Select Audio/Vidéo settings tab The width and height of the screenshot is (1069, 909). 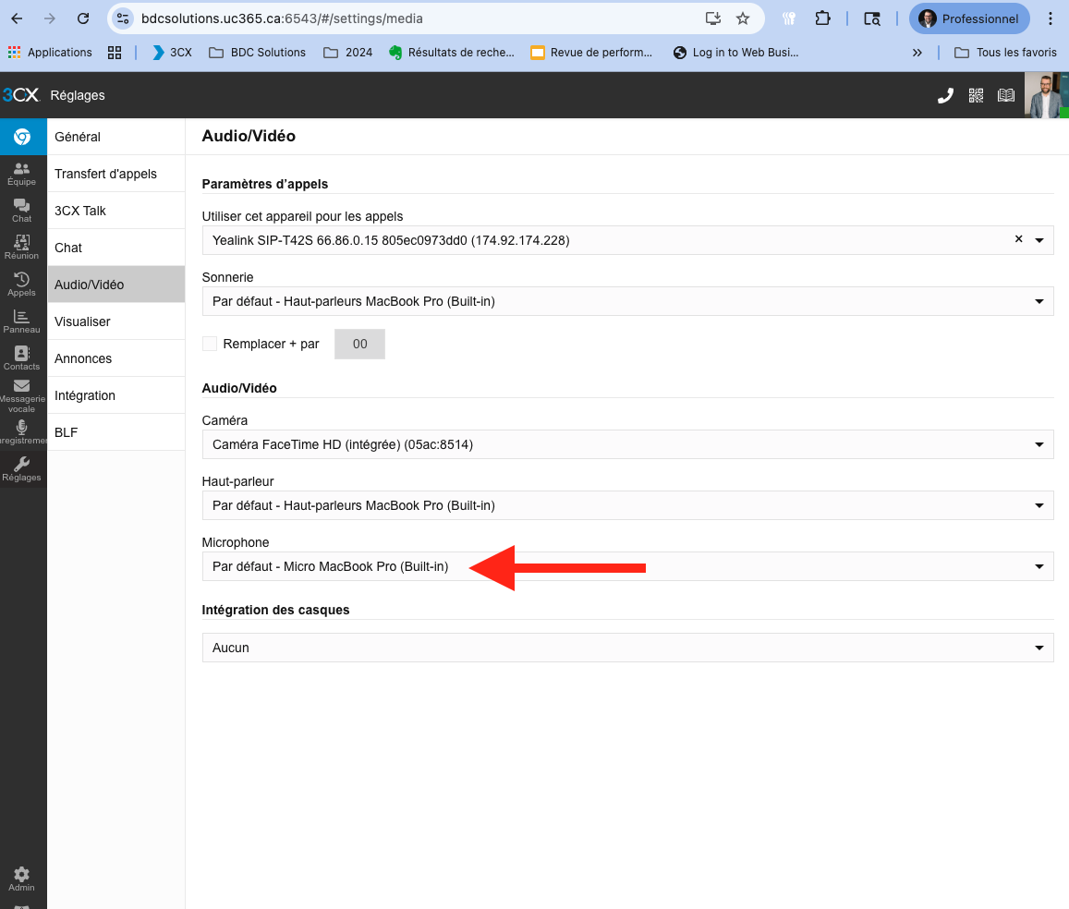pyautogui.click(x=115, y=285)
